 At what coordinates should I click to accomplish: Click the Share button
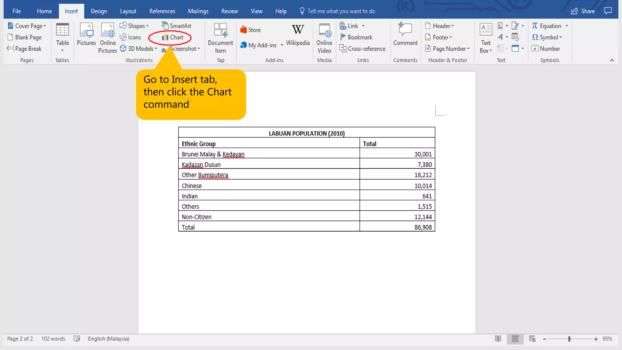pyautogui.click(x=583, y=11)
